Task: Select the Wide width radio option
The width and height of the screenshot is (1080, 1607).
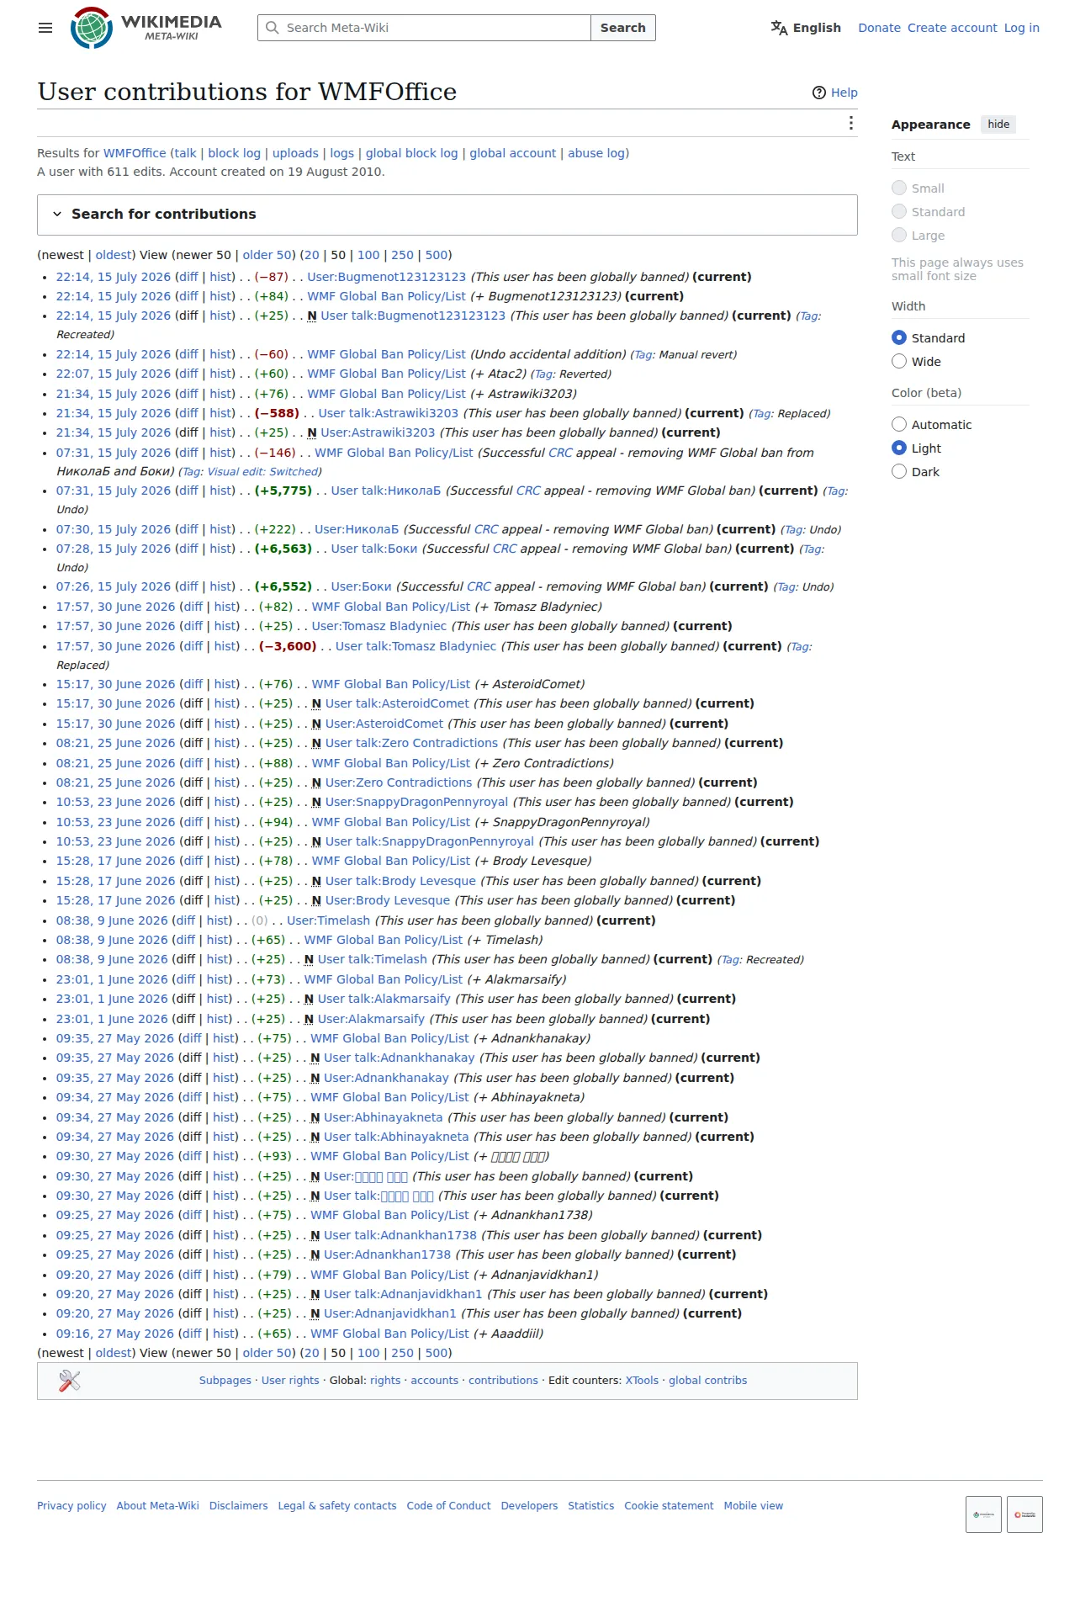Action: pos(899,362)
